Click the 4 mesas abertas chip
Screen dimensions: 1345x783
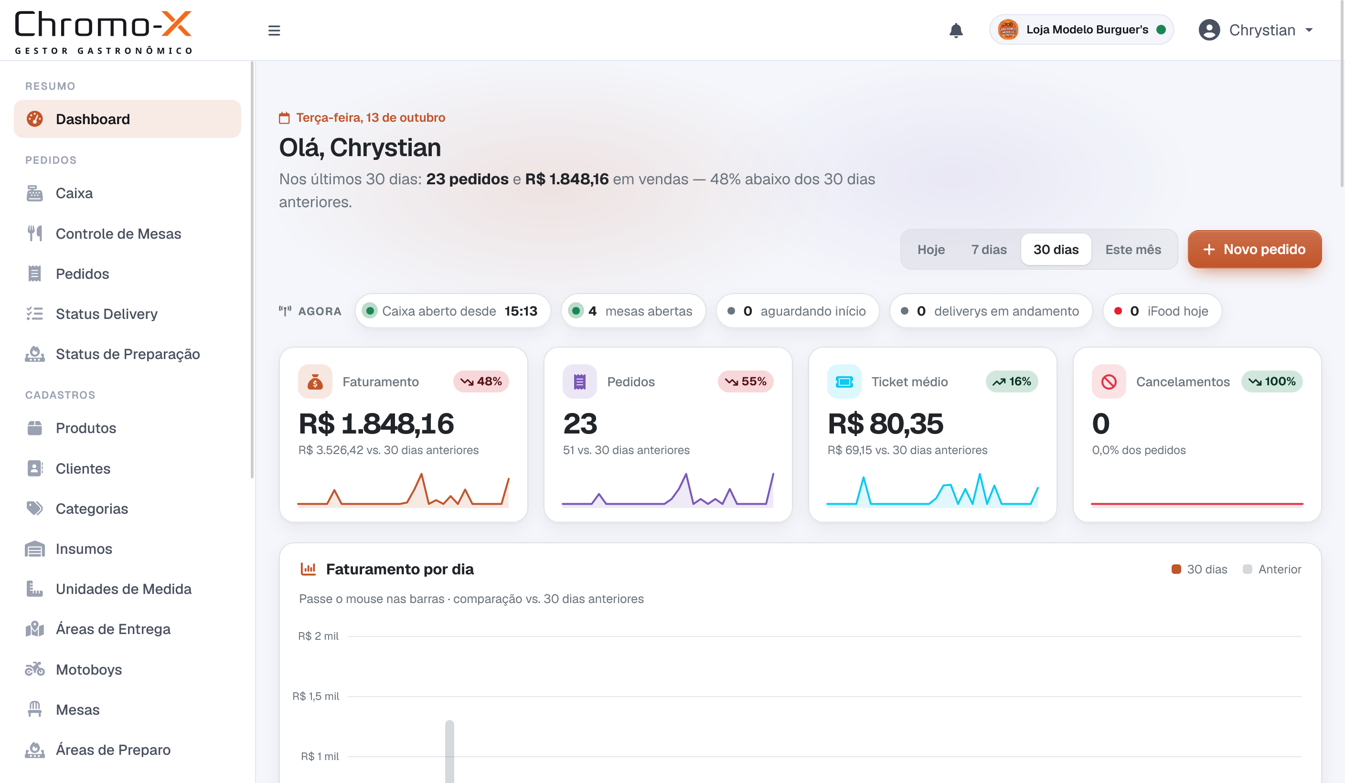coord(633,311)
